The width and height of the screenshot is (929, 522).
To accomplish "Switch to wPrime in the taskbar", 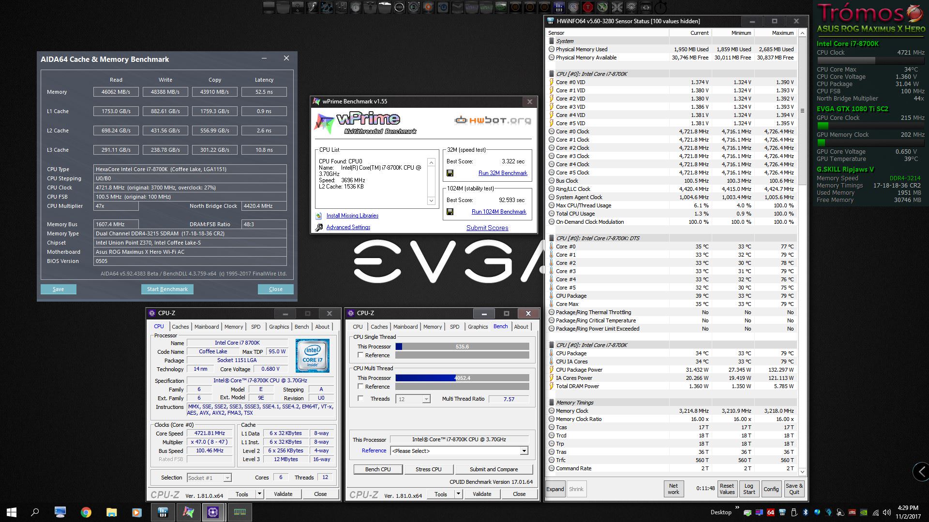I will (188, 512).
